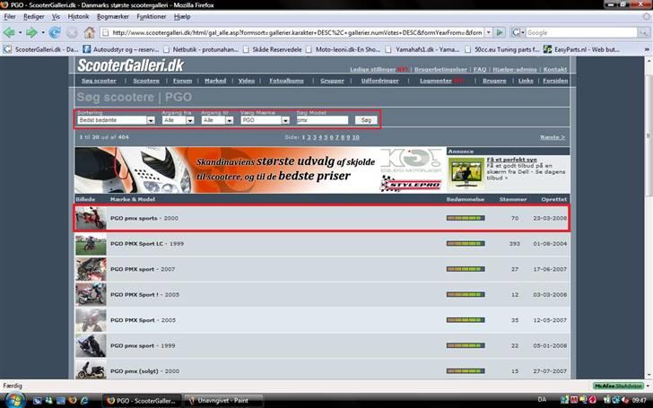Open the Historik menu
Screen dimensions: 653x408
(78, 17)
